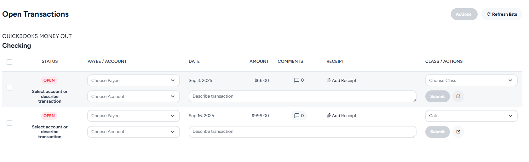
Task: Open external link icon for Sep 3 transaction
Action: point(458,96)
